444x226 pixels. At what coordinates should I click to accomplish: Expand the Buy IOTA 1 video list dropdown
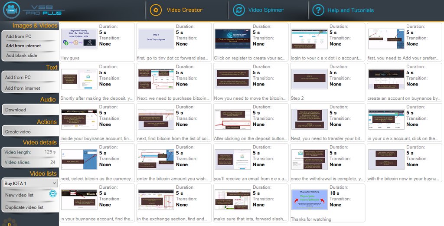(30, 183)
